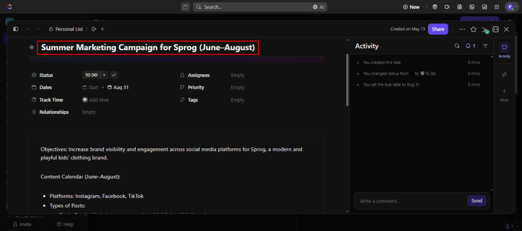This screenshot has height=231, width=522.
Task: Open the Activity filter icon
Action: [485, 46]
